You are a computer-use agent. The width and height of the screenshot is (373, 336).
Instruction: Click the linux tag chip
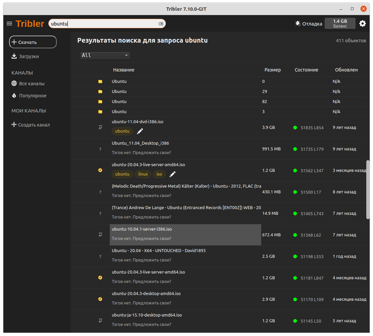click(x=143, y=174)
